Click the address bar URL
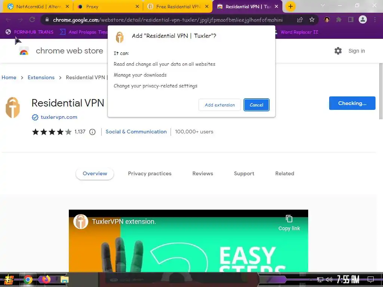383x287 pixels. [x=168, y=20]
